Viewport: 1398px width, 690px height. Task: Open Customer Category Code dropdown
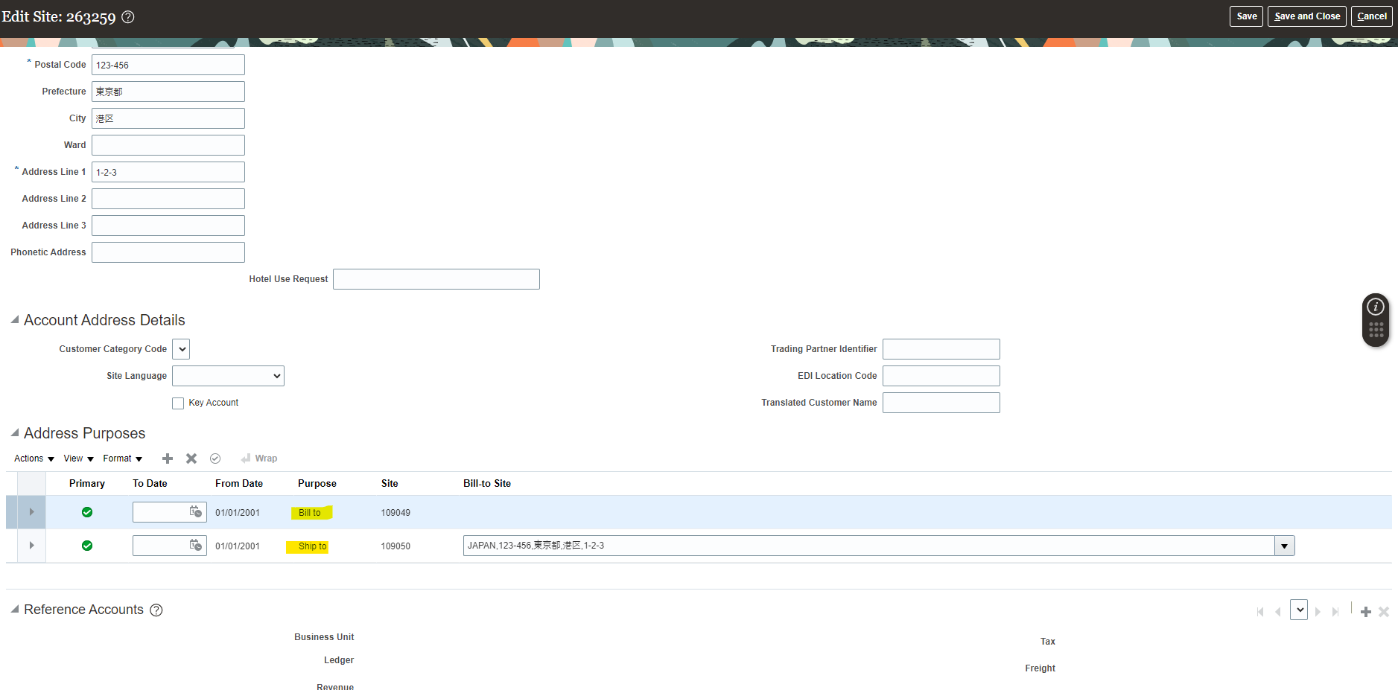click(x=181, y=349)
